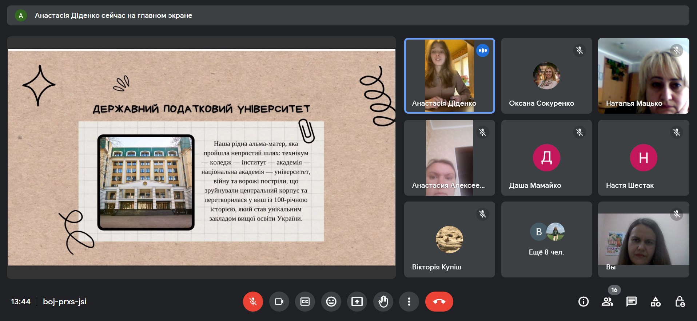Click the Д avatar of Даша Мамайко
The image size is (697, 321).
click(x=546, y=158)
